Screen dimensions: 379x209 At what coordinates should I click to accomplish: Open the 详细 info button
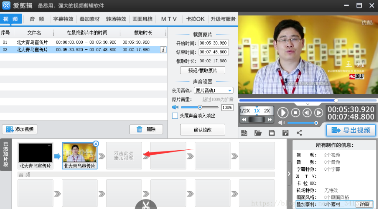pyautogui.click(x=364, y=204)
